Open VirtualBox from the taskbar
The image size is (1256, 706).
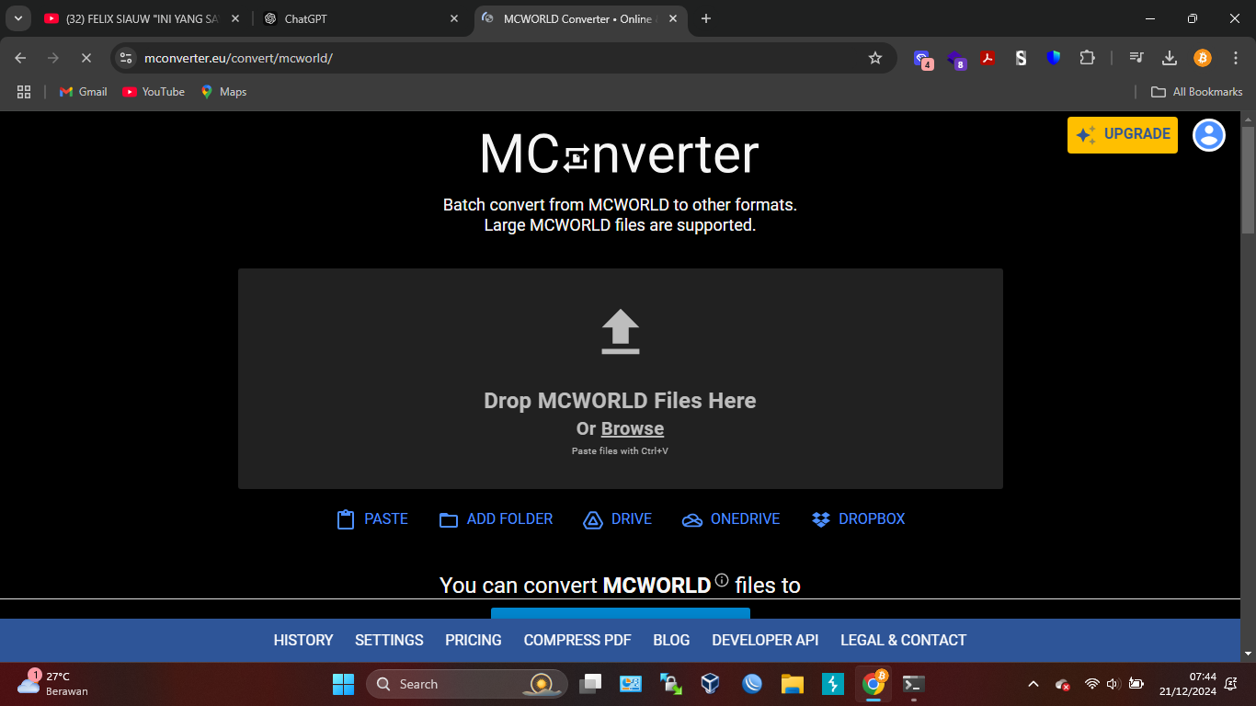coord(710,684)
